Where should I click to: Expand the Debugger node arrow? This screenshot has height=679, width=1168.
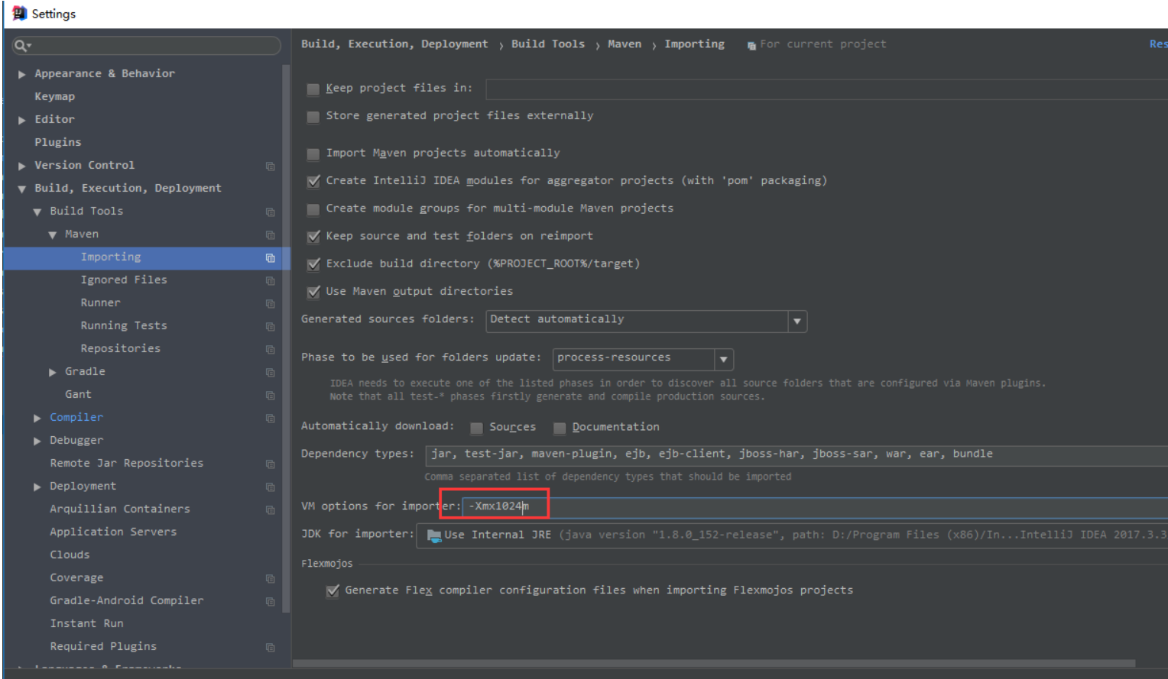37,441
